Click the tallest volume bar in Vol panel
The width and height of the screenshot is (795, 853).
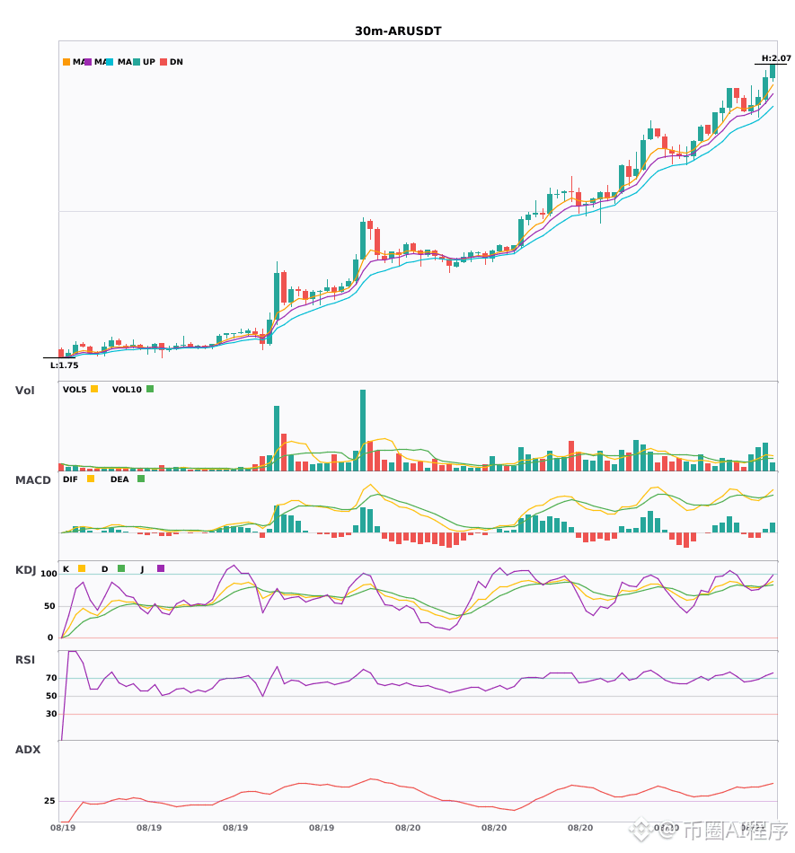coord(363,430)
